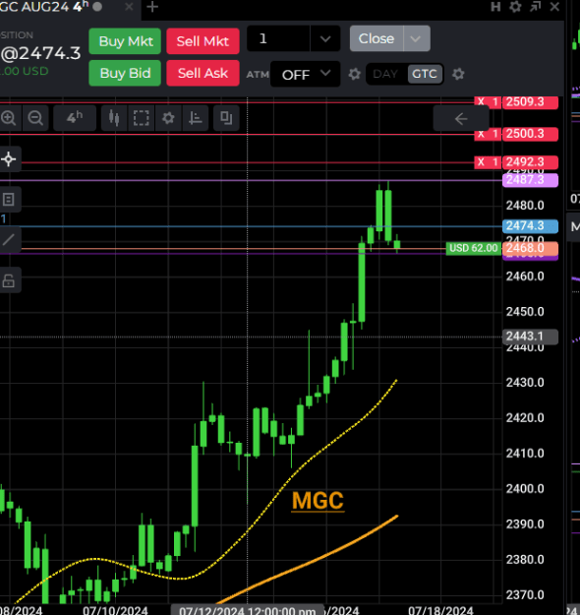Viewport: 580px width, 615px height.
Task: Click the Sell Ask button
Action: pyautogui.click(x=203, y=73)
